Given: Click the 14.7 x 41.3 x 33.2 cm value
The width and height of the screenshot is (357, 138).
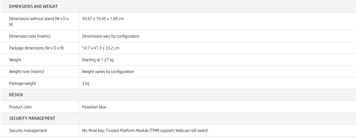Looking at the screenshot, I should click(x=101, y=48).
